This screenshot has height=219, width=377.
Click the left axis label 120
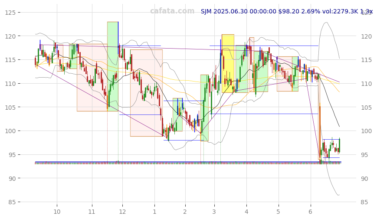point(10,36)
